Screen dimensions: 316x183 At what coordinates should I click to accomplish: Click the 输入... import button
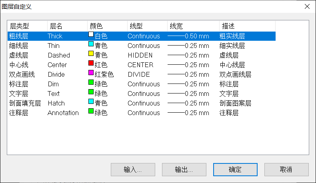(133, 169)
